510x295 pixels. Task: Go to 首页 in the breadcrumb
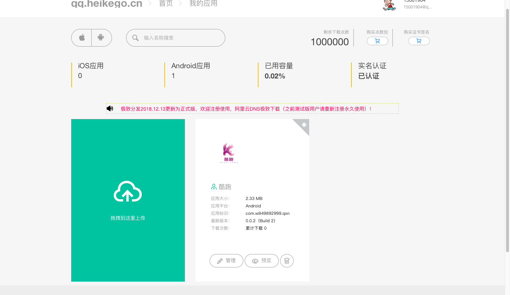pos(166,4)
